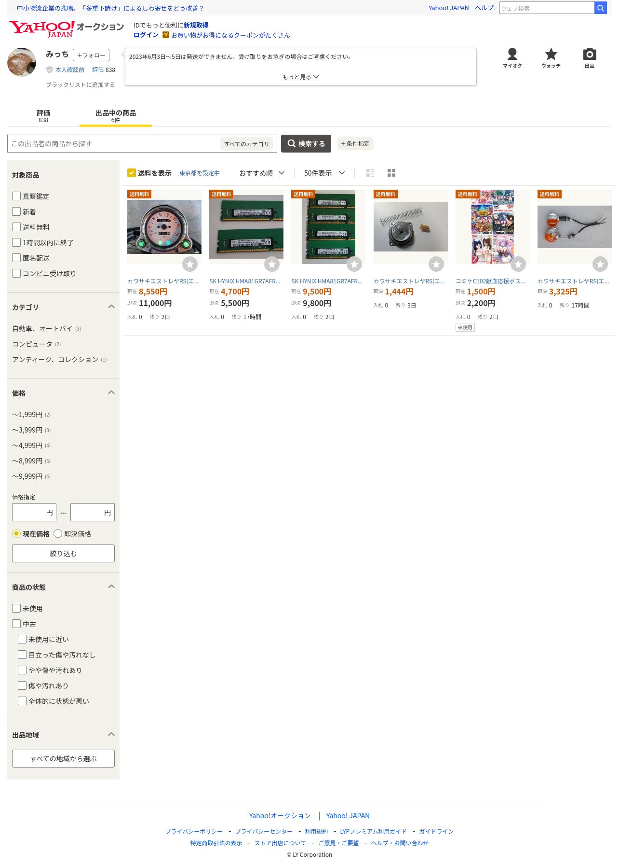Collapse the 価格 section
The image size is (619, 866).
pyautogui.click(x=111, y=392)
